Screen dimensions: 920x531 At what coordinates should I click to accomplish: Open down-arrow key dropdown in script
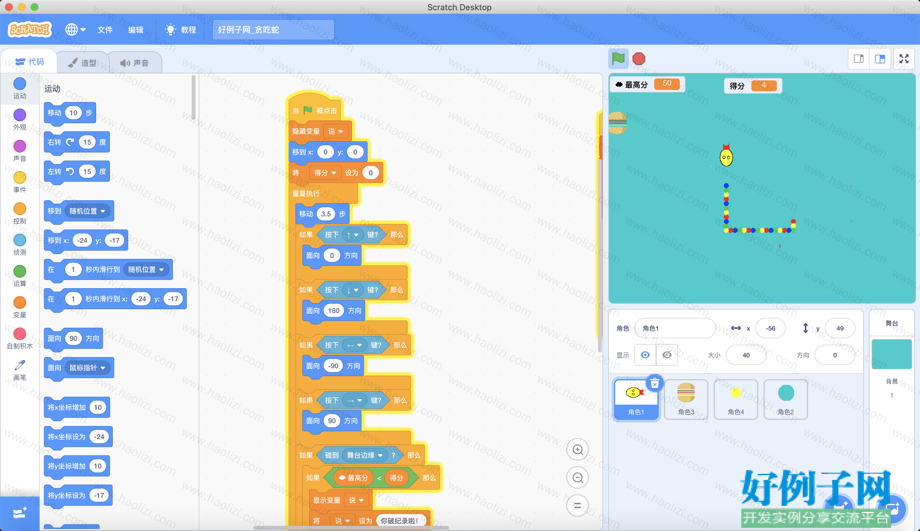(x=352, y=290)
